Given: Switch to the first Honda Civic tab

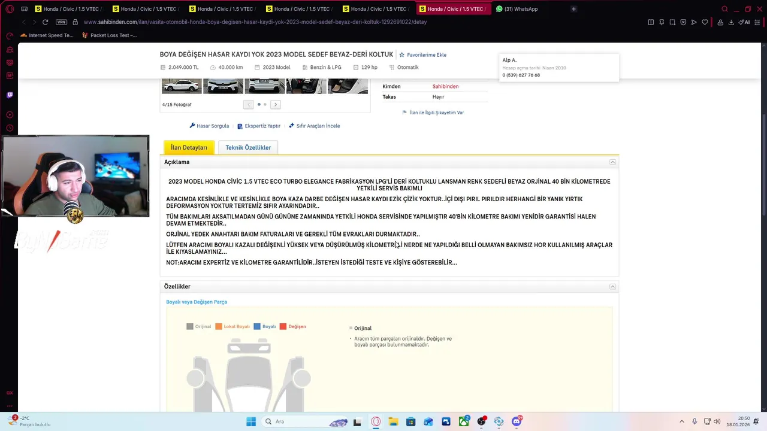Looking at the screenshot, I should pos(68,9).
